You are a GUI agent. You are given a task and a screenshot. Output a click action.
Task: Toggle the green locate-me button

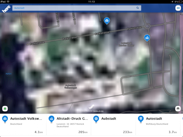click(5, 109)
